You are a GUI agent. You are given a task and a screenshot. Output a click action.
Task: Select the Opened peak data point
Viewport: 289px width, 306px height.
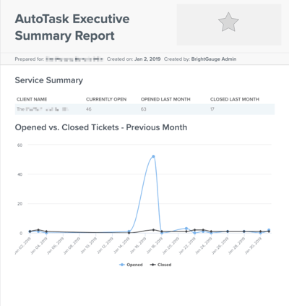[x=153, y=156]
